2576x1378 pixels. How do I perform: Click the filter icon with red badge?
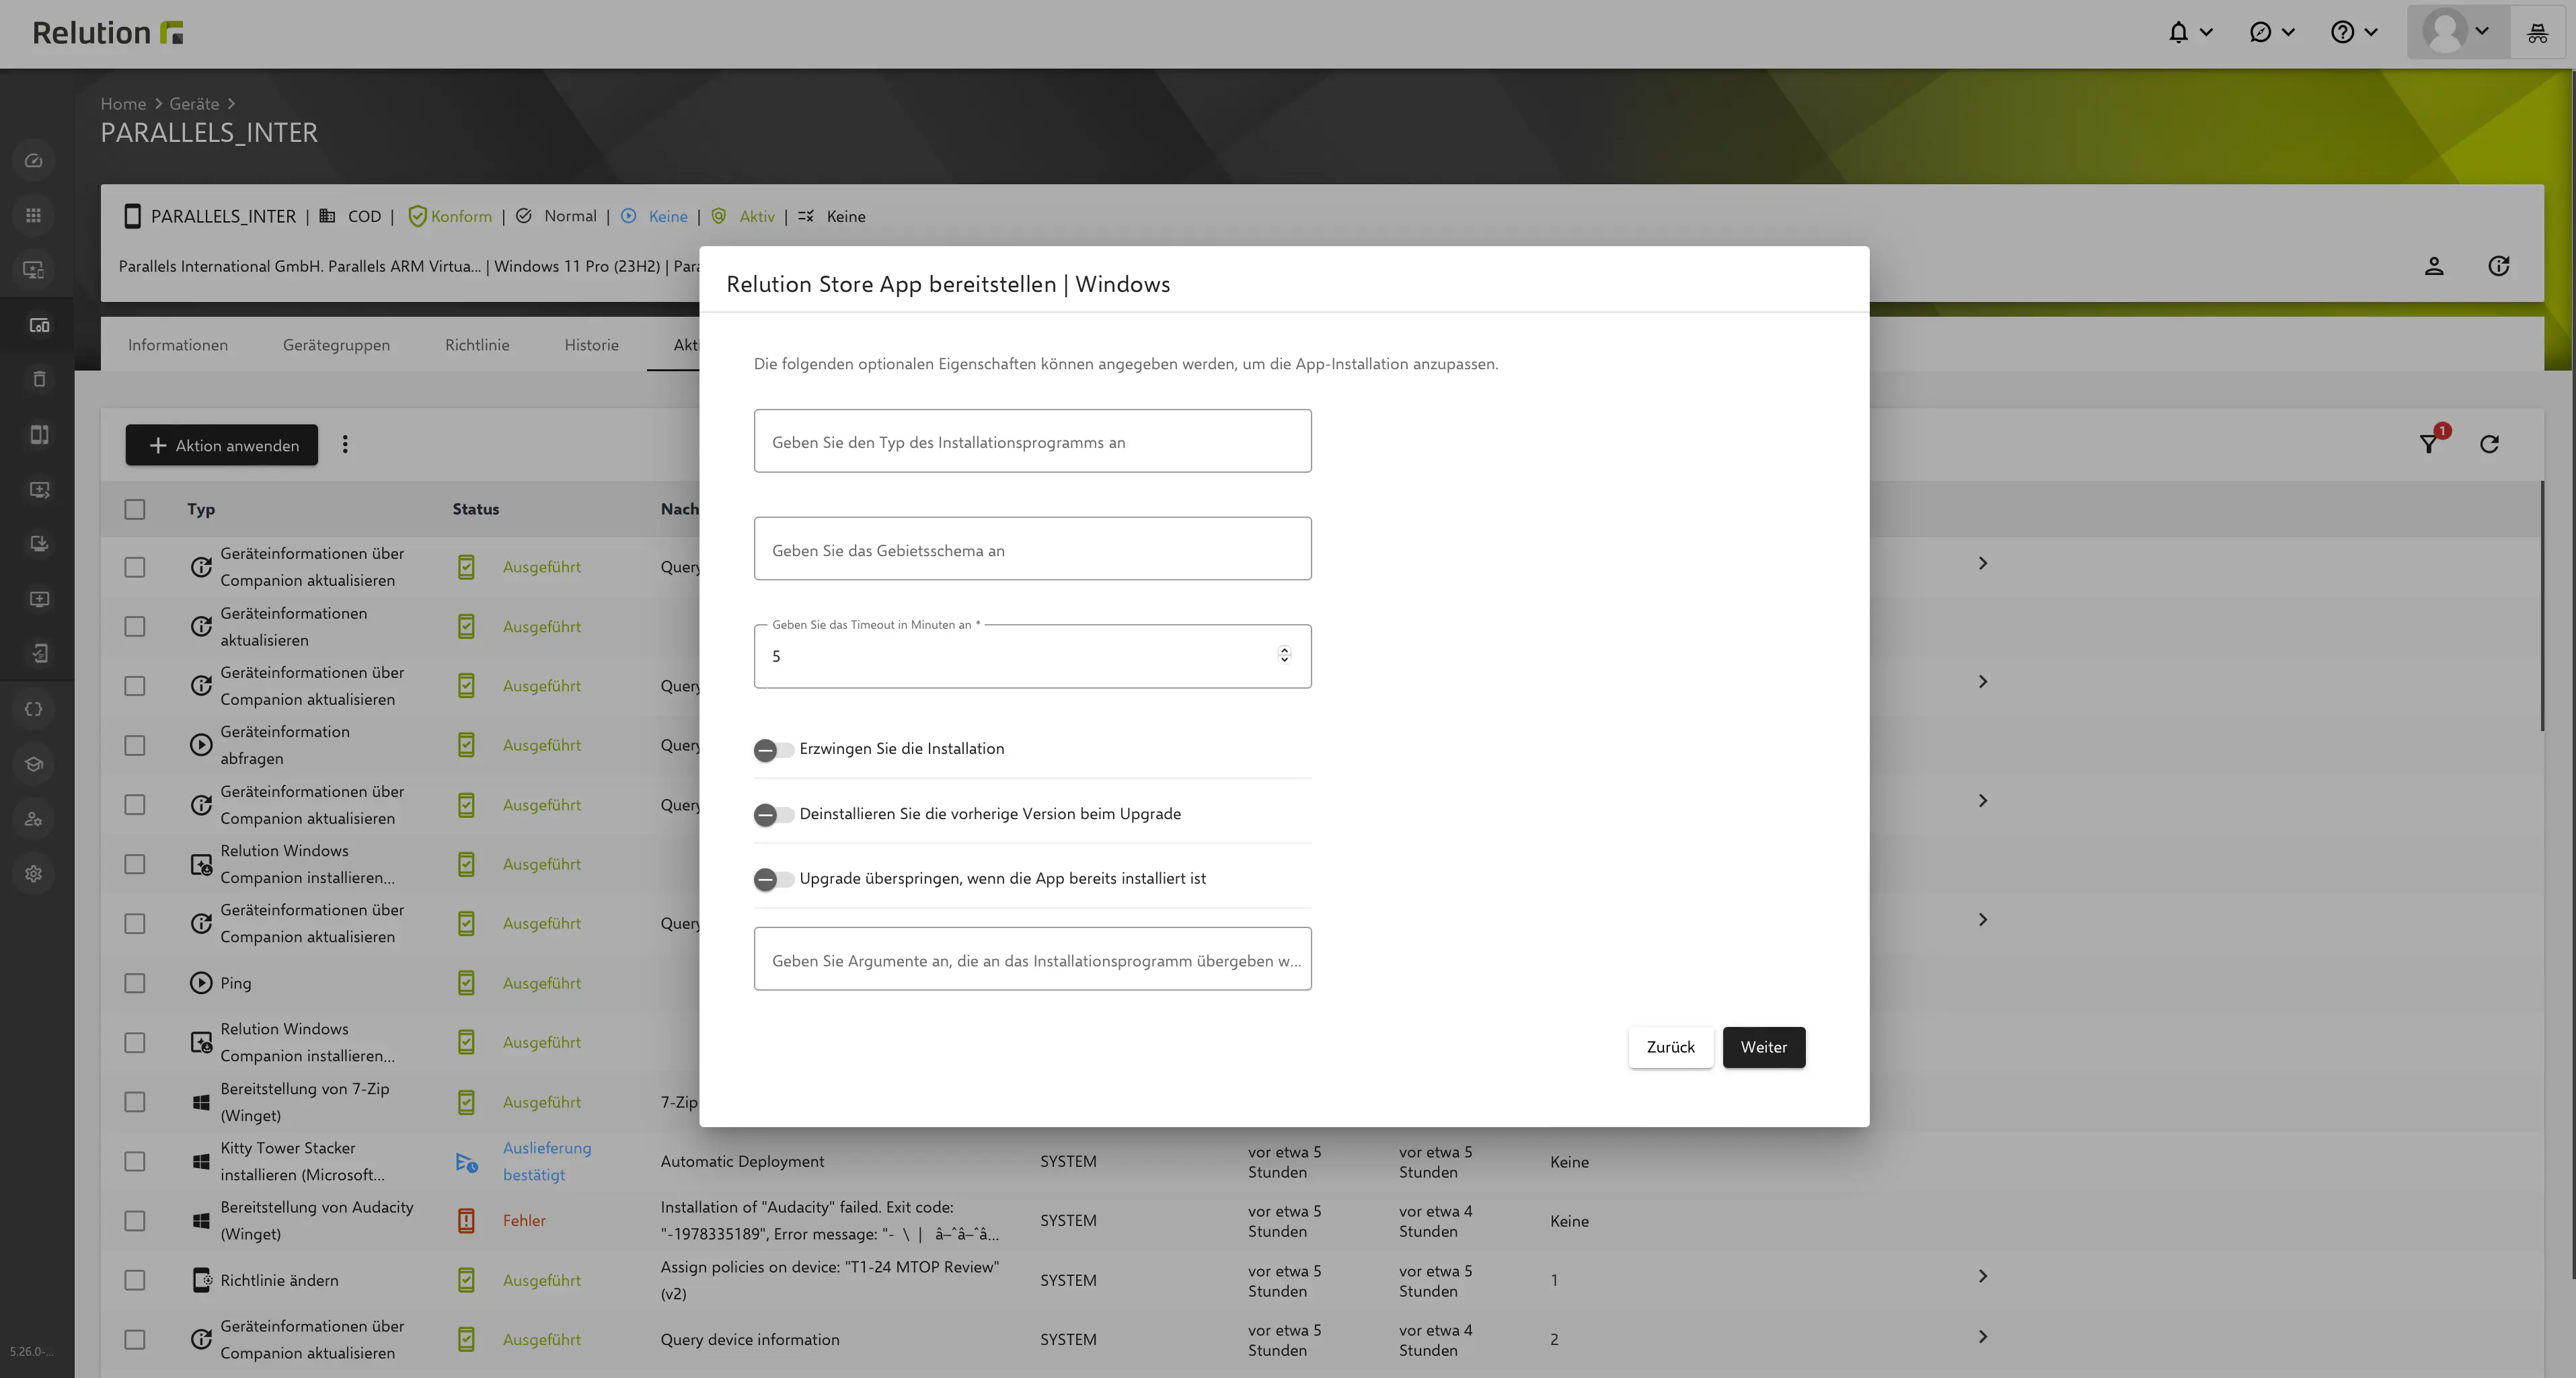(x=2429, y=444)
